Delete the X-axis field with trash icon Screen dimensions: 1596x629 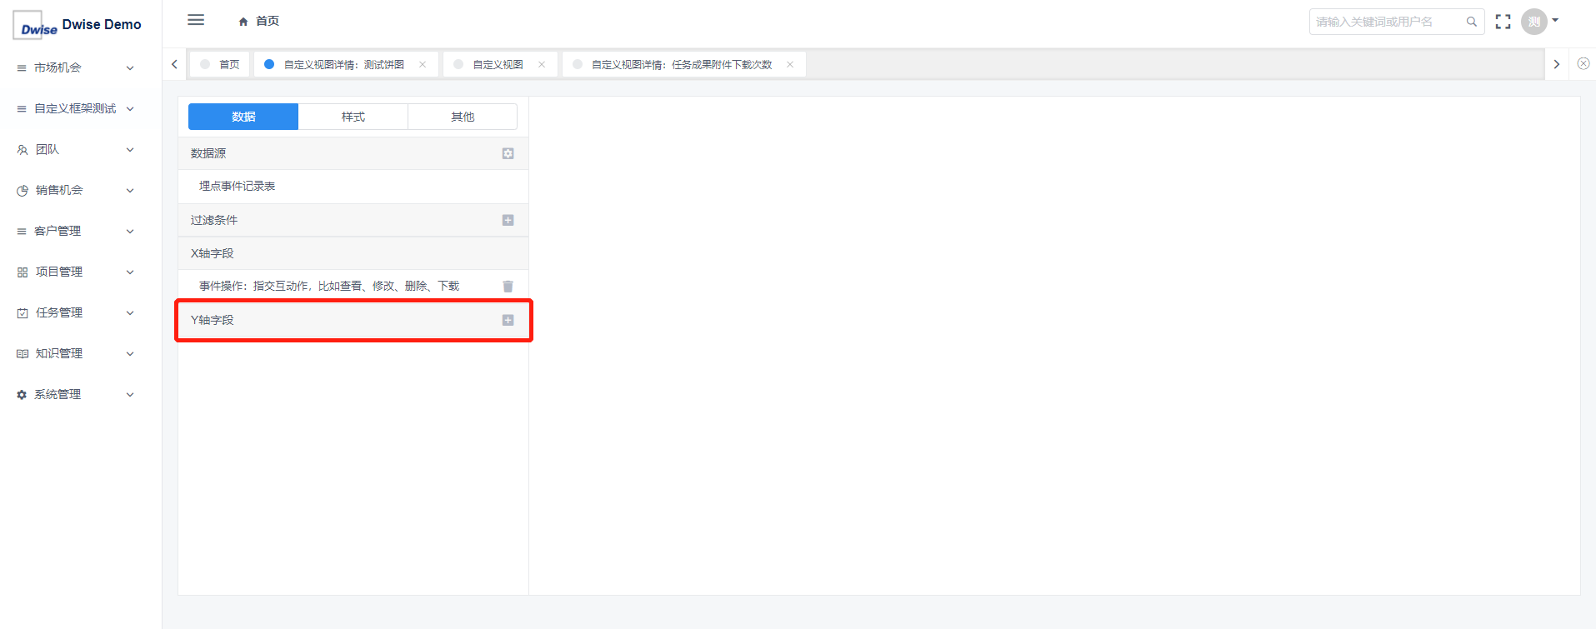508,287
